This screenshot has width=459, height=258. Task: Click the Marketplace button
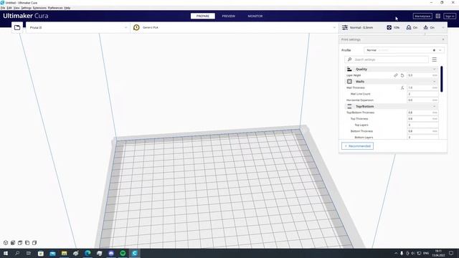coord(422,16)
